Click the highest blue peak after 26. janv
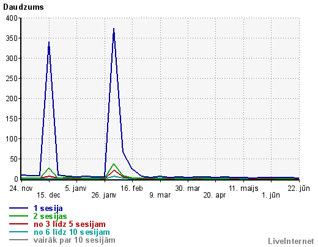Screen dimensions: 318x247 114,29
